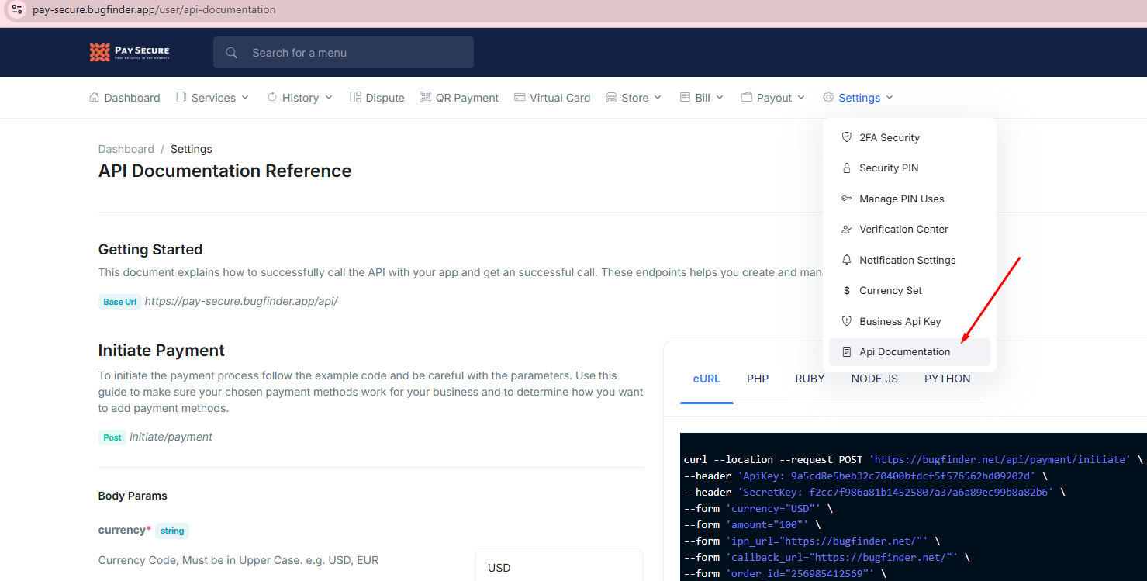This screenshot has height=581, width=1147.
Task: Click the Dispute icon
Action: pyautogui.click(x=355, y=97)
